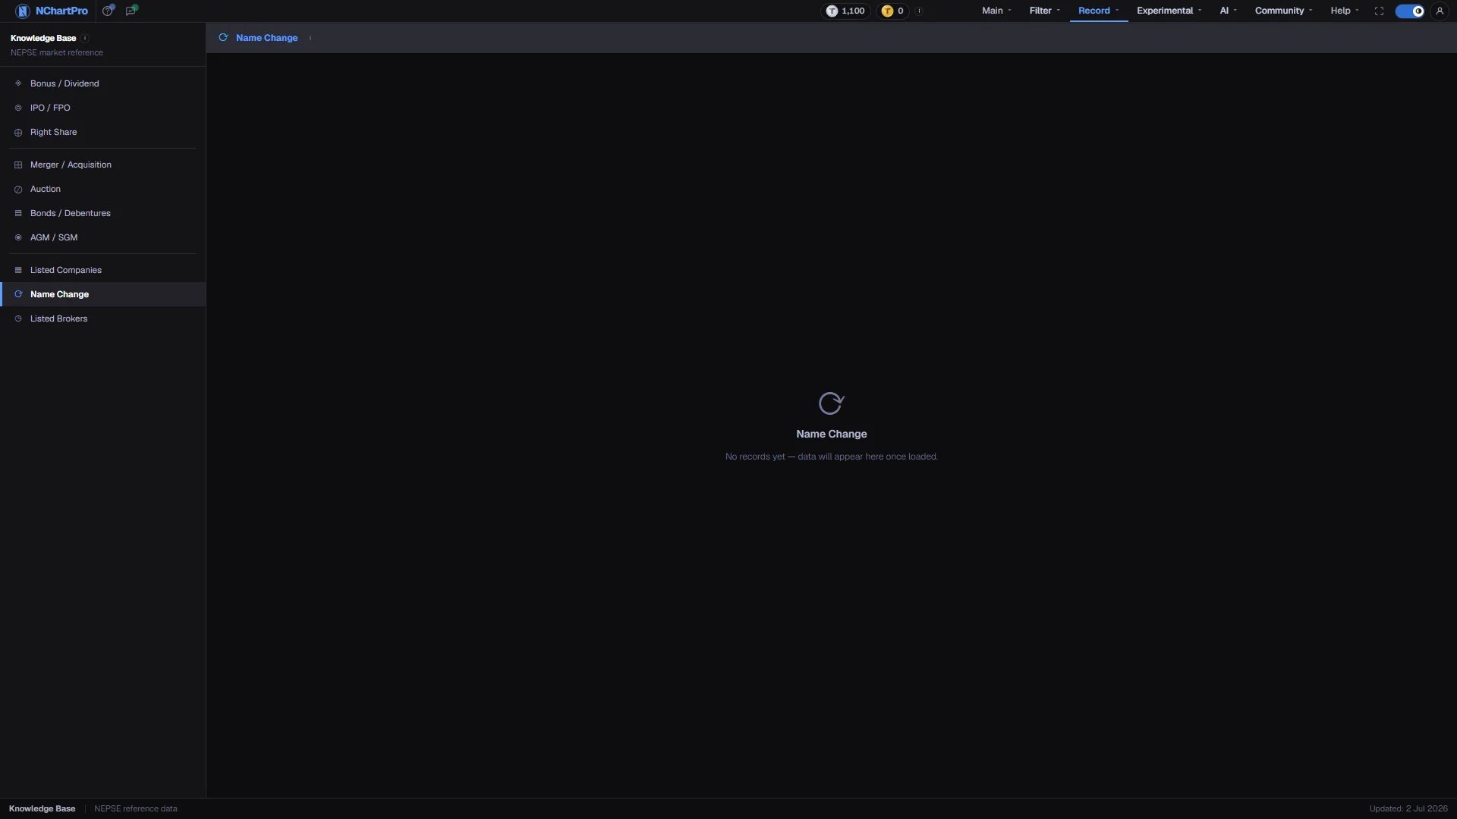Viewport: 1457px width, 819px height.
Task: Enter fullscreen mode via the expand icon
Action: point(1379,11)
